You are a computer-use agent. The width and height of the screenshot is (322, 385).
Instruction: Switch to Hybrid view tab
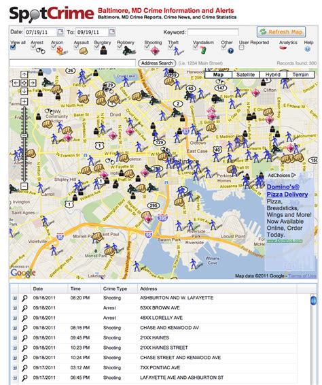(x=272, y=75)
